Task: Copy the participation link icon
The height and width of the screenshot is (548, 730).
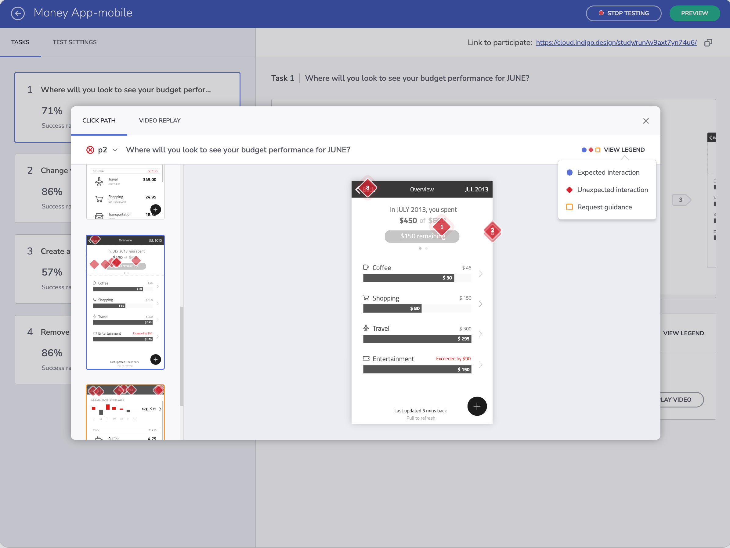Action: (x=708, y=42)
